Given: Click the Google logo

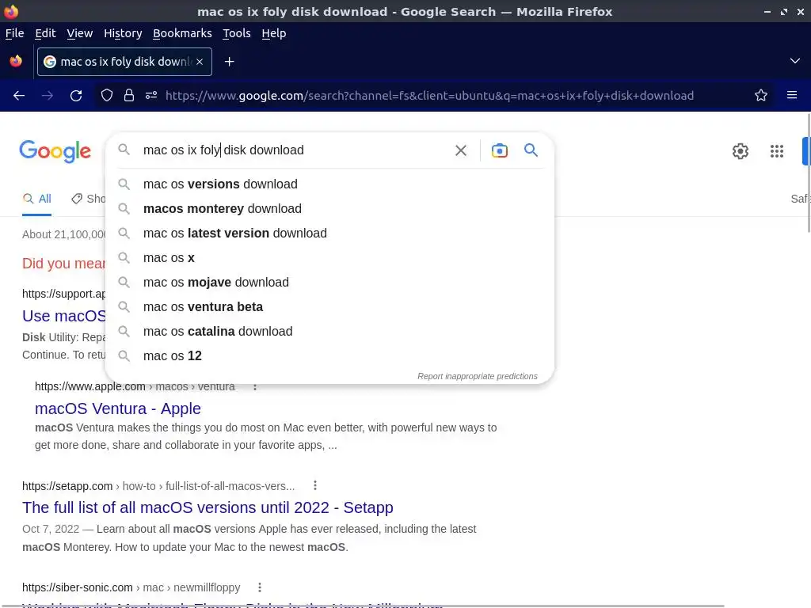Looking at the screenshot, I should click(55, 151).
